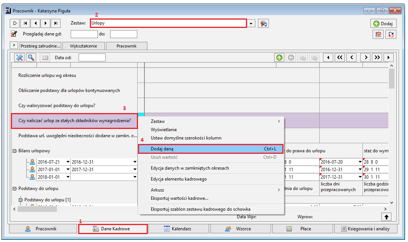408x242 pixels.
Task: Click the refresh icon below Dodaj
Action: coord(391,34)
